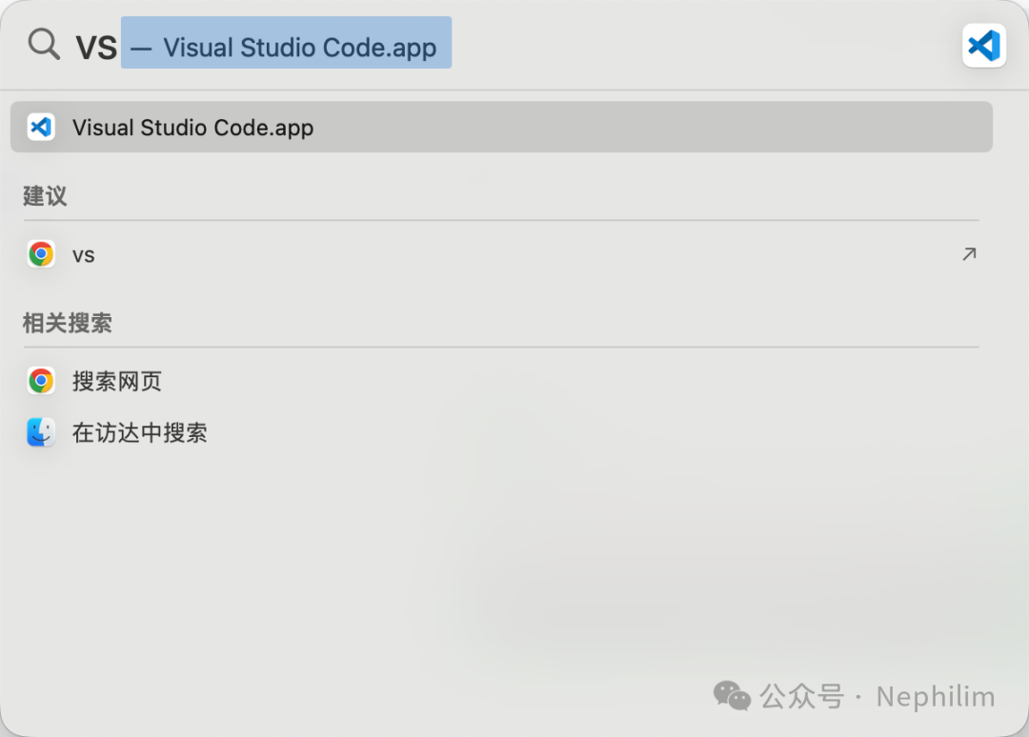Click the Chrome icon next to 搜索网页
Screen dimensions: 1029x737
41,381
